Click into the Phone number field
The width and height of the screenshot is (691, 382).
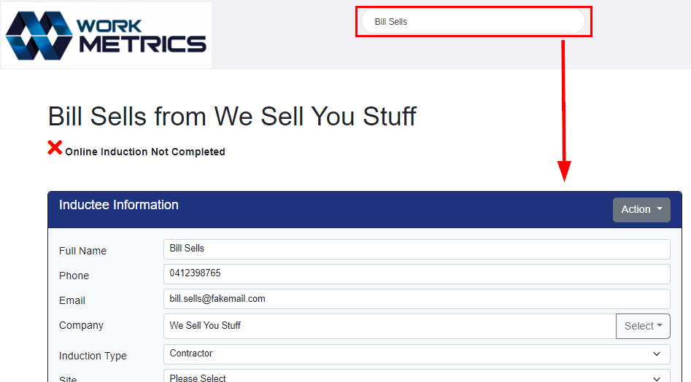click(417, 274)
